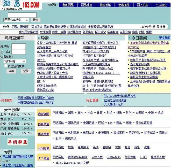
Task: Open hot topic 北高加索的烽火
Action: point(77,27)
